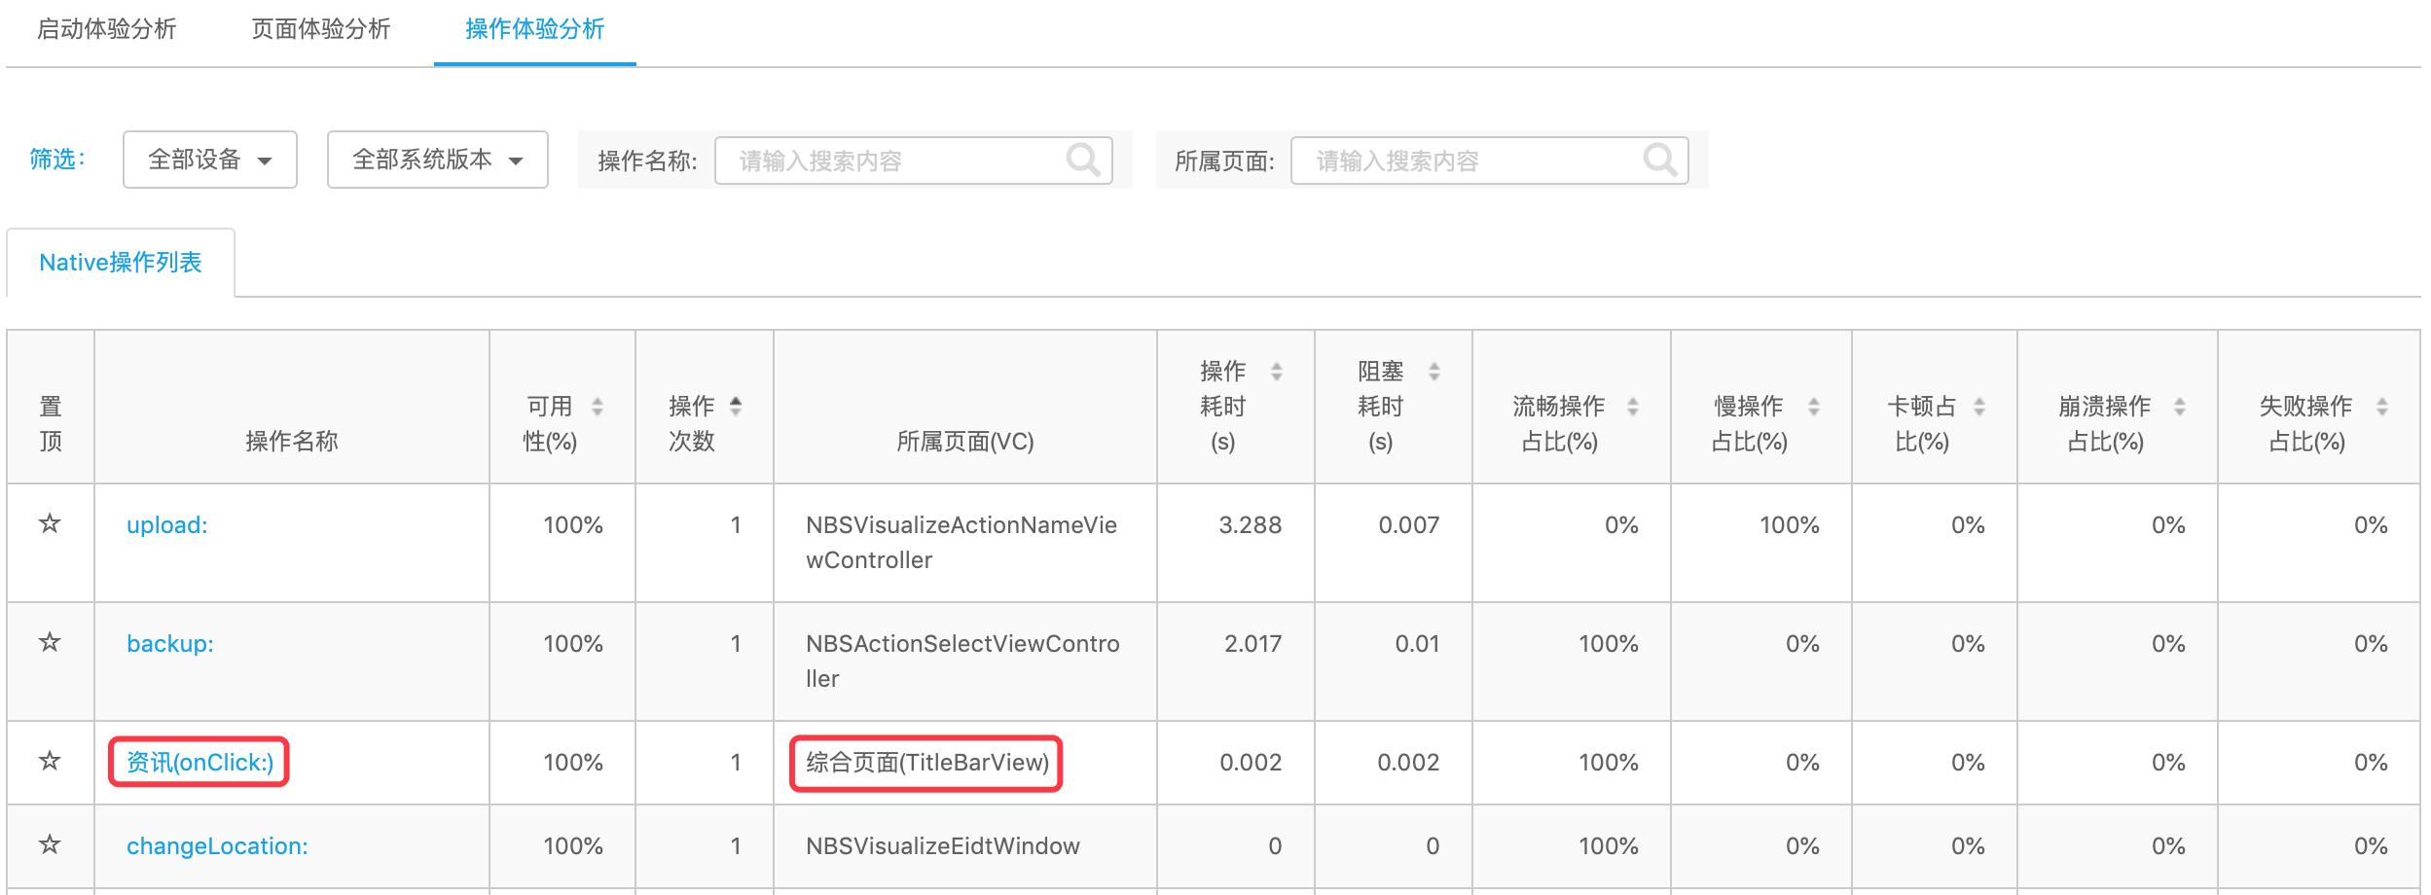Image resolution: width=2431 pixels, height=895 pixels.
Task: Sort by 操作耗时(s) column arrows
Action: [x=1277, y=372]
